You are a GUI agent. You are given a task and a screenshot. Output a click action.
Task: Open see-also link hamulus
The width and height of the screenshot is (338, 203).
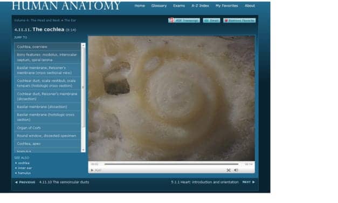24,173
